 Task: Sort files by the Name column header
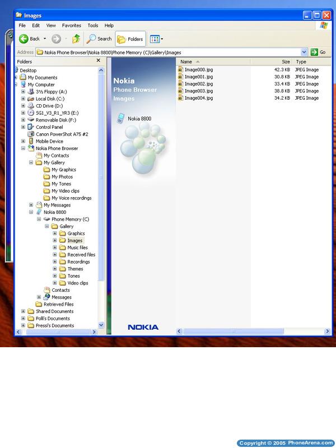click(213, 62)
